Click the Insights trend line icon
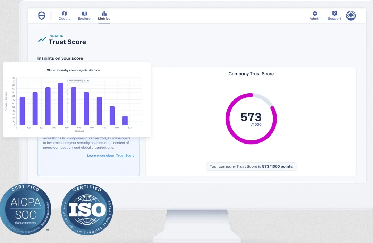373x243 pixels. (42, 40)
